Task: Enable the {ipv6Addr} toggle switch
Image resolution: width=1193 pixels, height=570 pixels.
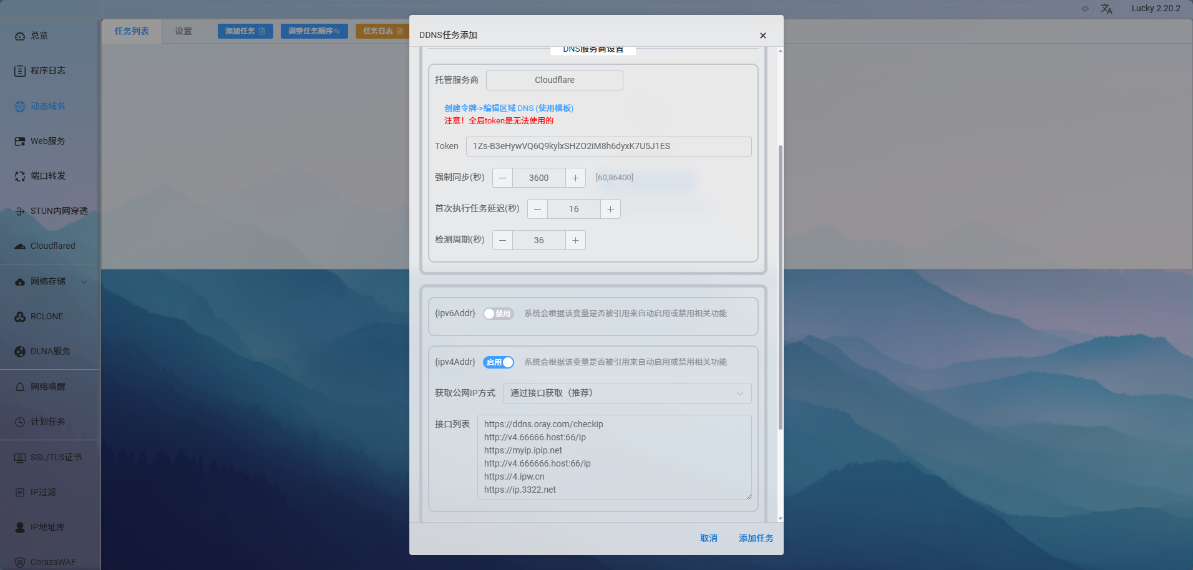Action: click(498, 314)
